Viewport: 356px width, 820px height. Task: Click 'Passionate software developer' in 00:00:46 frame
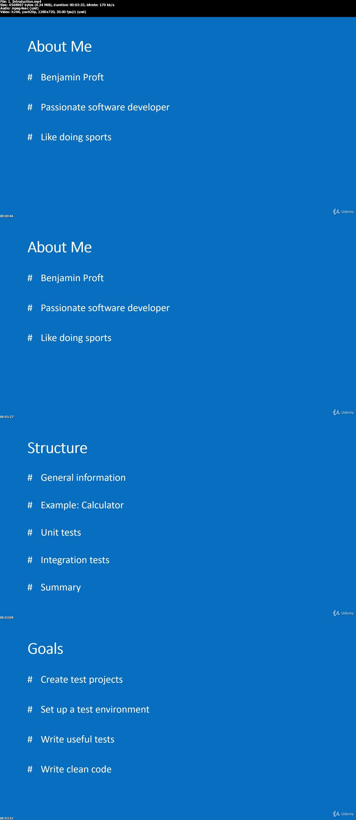[x=105, y=107]
